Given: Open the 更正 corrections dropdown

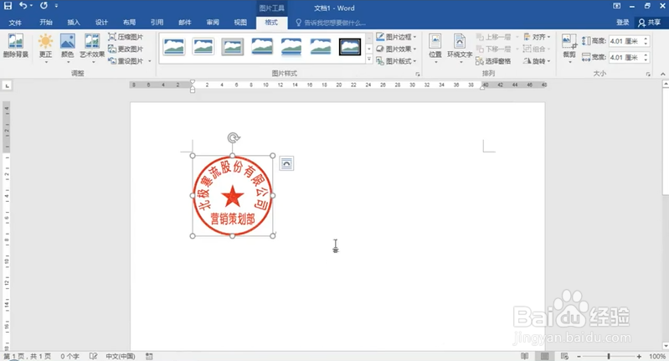Looking at the screenshot, I should tap(46, 49).
